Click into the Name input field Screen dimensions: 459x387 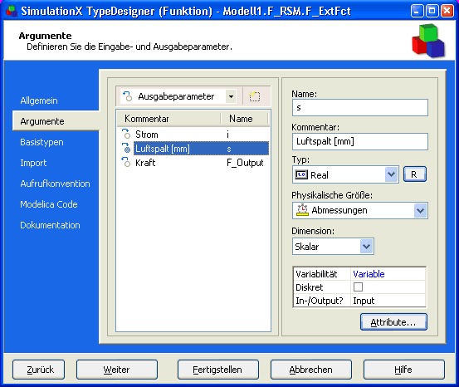359,107
